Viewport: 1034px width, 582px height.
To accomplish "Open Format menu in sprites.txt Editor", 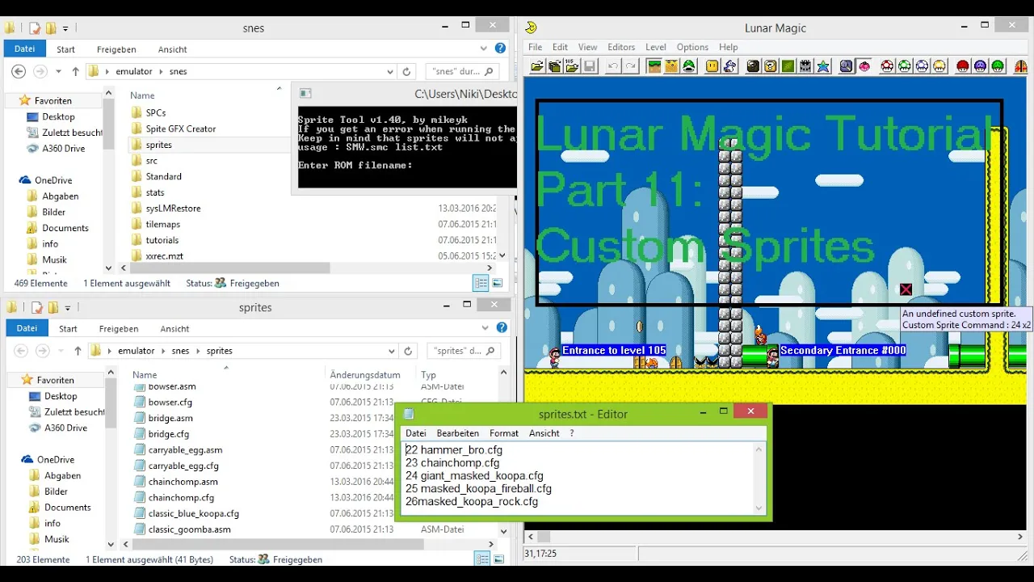I will coord(504,433).
